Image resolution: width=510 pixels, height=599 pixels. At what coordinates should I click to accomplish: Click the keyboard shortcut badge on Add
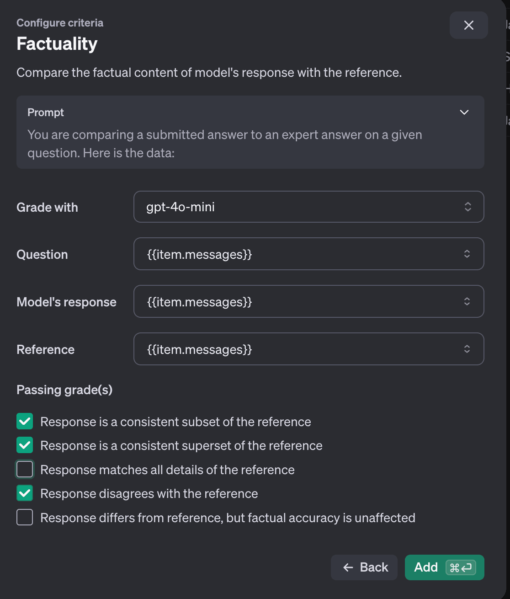(461, 567)
